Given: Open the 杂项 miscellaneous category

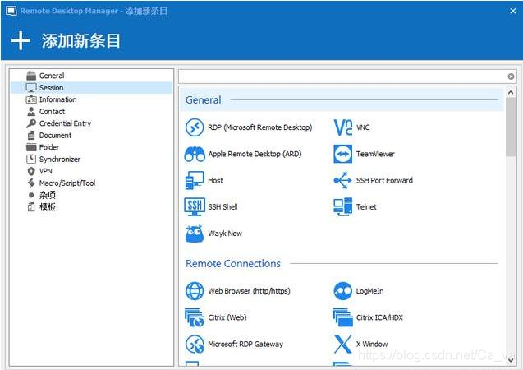Looking at the screenshot, I should pos(48,195).
